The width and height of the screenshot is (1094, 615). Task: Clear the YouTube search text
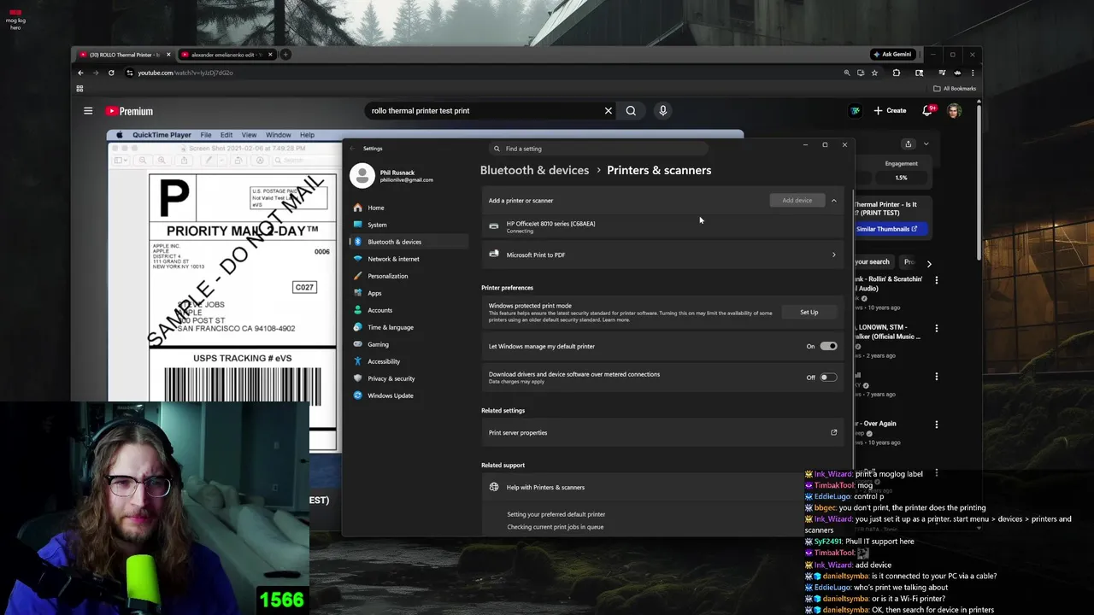pos(609,110)
